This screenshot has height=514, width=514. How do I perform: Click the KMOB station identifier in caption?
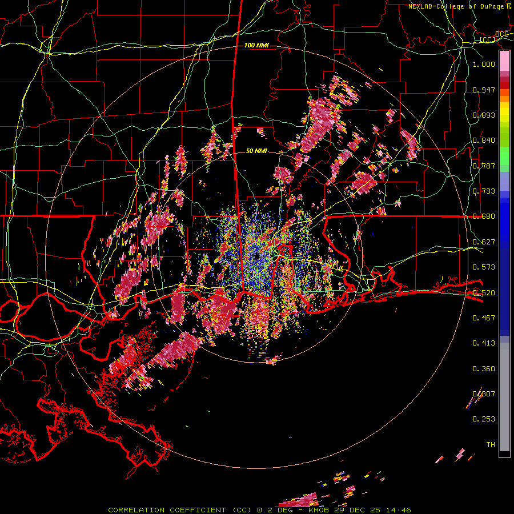click(x=318, y=510)
